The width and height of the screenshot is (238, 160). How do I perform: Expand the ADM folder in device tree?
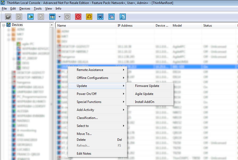coord(9,29)
